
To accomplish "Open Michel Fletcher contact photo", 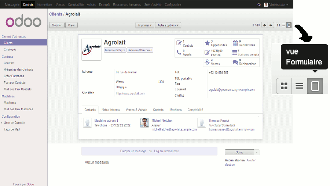I will [144, 123].
